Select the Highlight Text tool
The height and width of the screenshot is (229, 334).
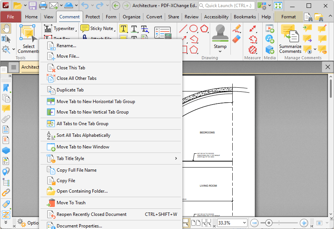[123, 29]
